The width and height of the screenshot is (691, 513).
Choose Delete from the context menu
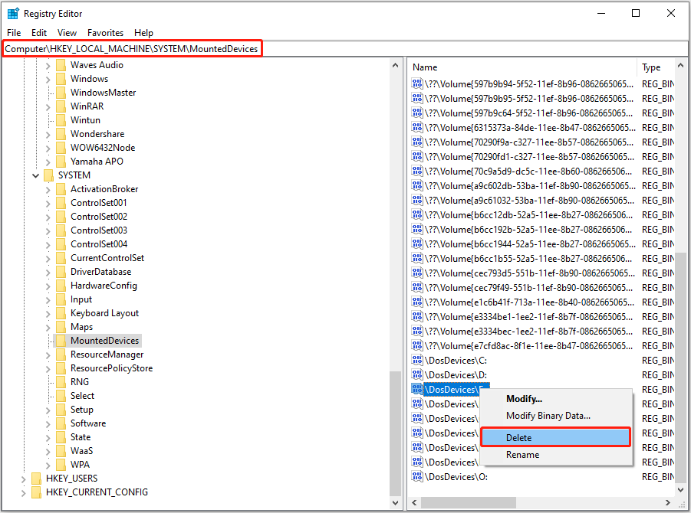pyautogui.click(x=518, y=437)
